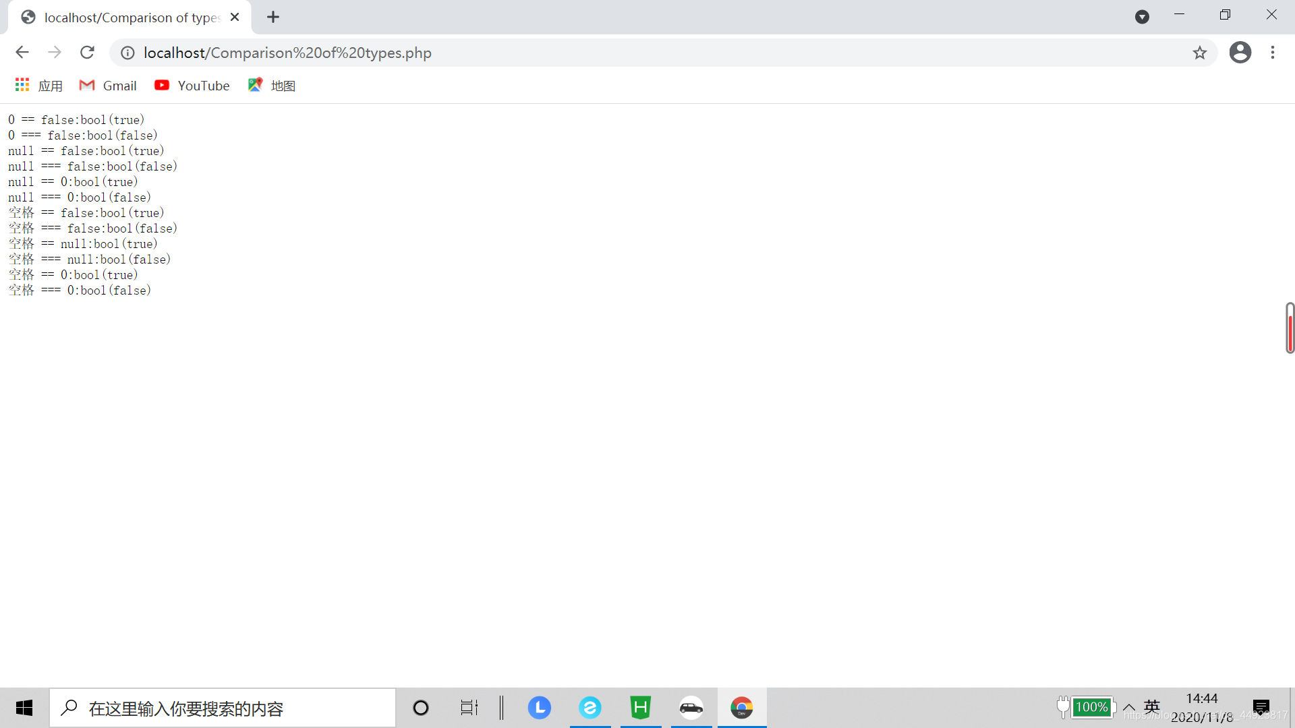Click the Windows taskbar search box
1295x728 pixels.
click(x=223, y=708)
